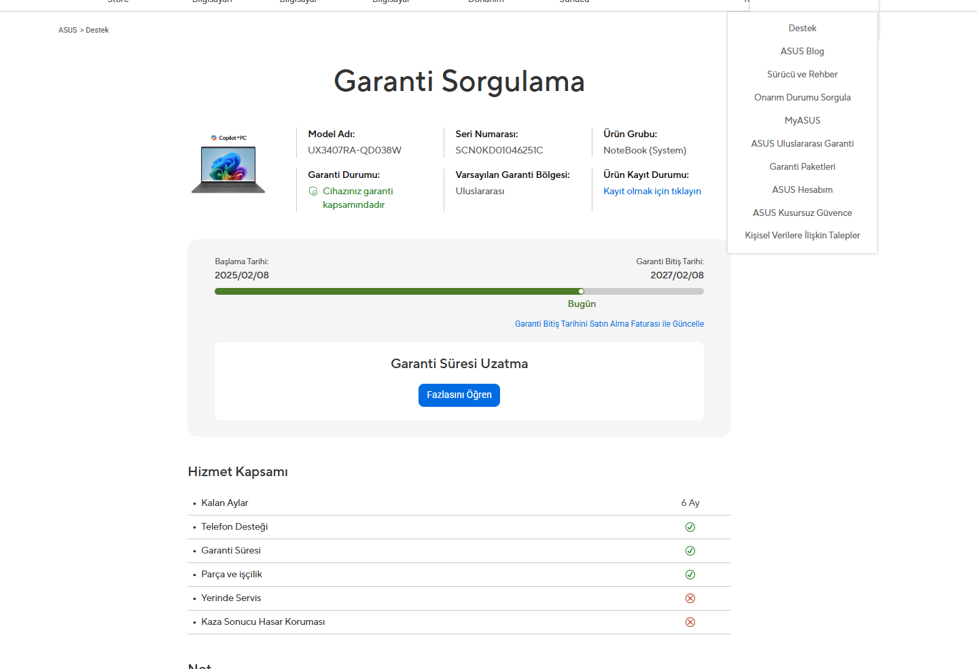Choose Onarım Durumu Sorgula from the menu

(x=802, y=98)
